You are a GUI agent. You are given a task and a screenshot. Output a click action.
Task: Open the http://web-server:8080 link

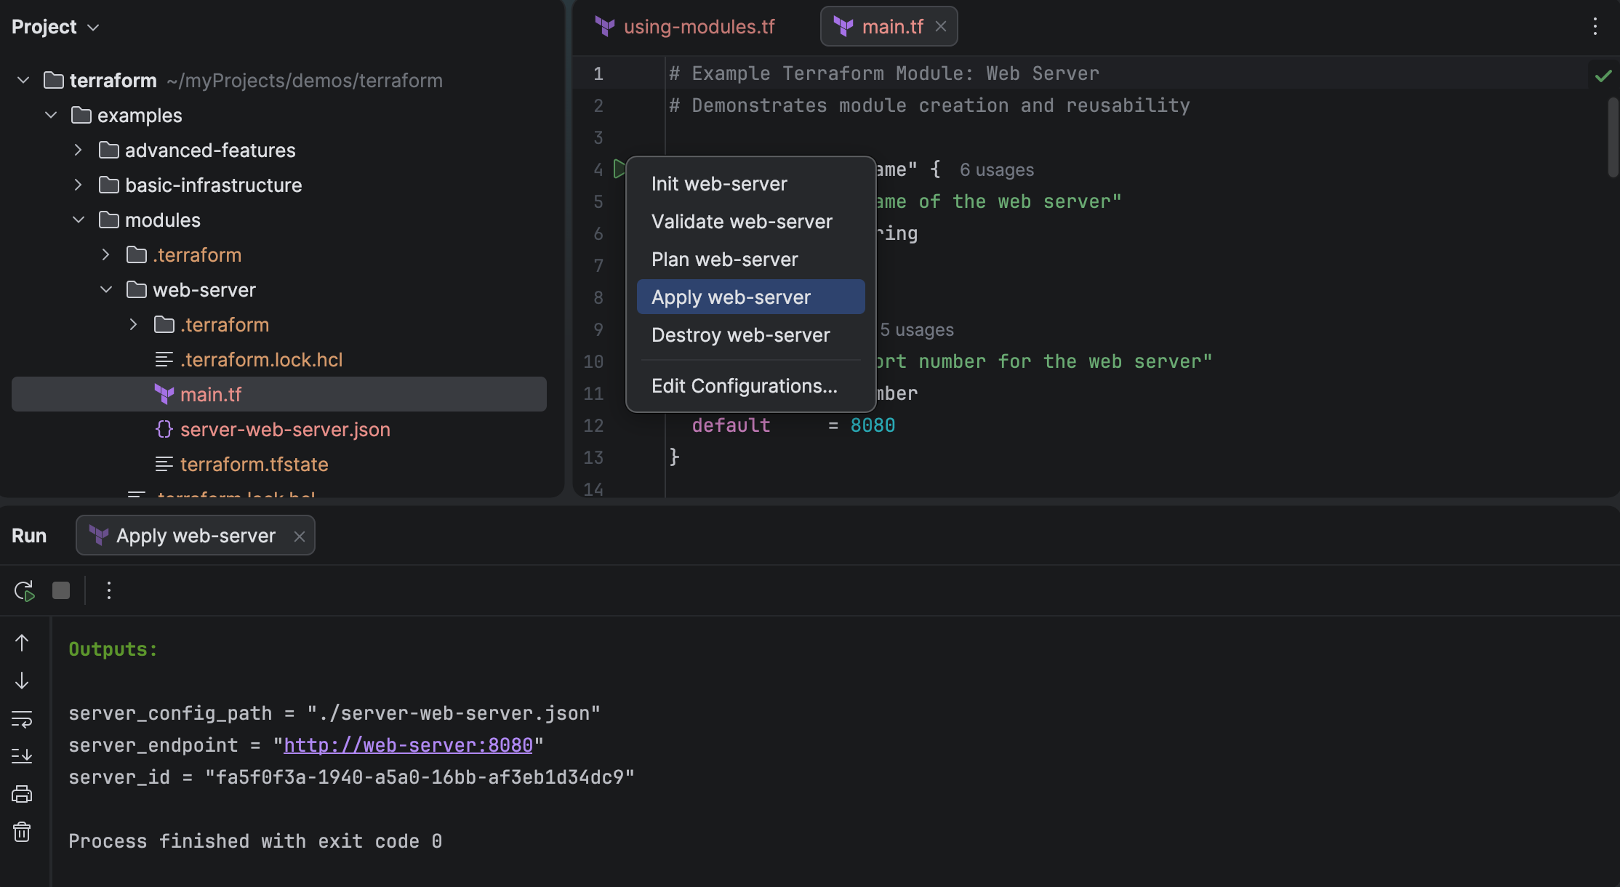[408, 745]
